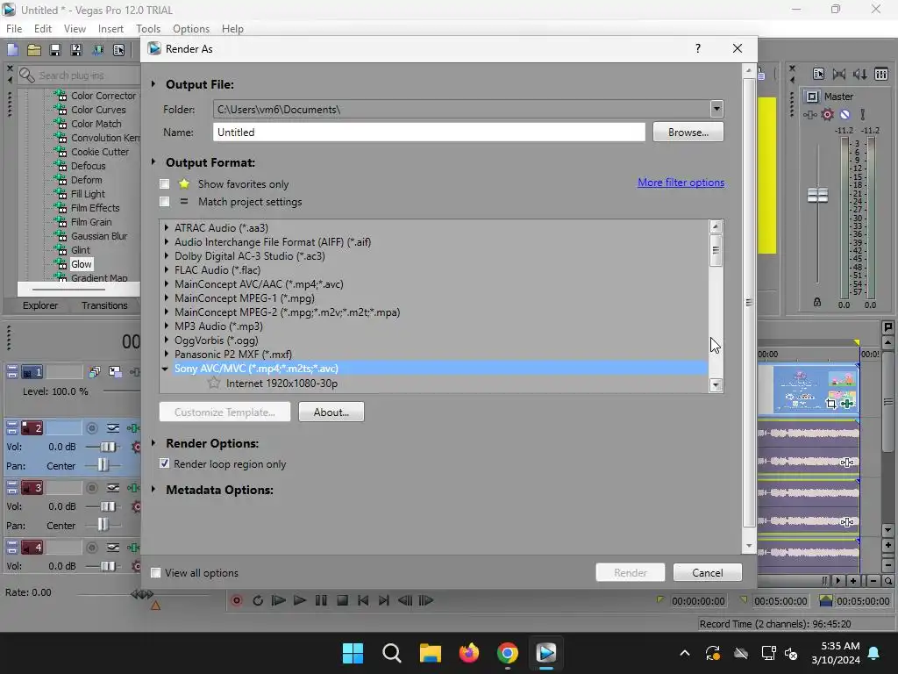
Task: Open the Tools menu
Action: (x=147, y=29)
